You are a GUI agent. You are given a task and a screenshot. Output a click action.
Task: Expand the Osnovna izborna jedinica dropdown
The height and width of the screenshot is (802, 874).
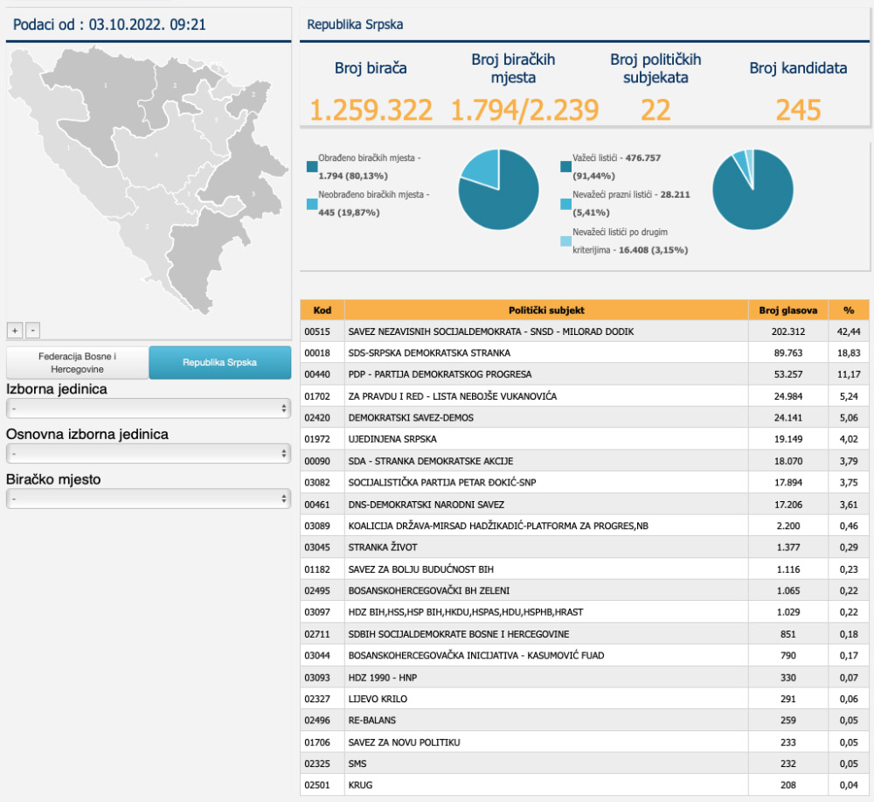coord(149,453)
